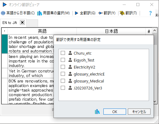Viewport: 159px width, 124px height.
Task: Switch to the EN to JA tab
Action: pyautogui.click(x=10, y=23)
